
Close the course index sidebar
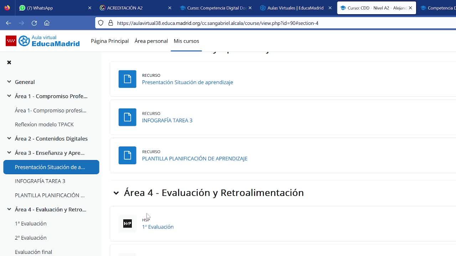click(x=9, y=63)
